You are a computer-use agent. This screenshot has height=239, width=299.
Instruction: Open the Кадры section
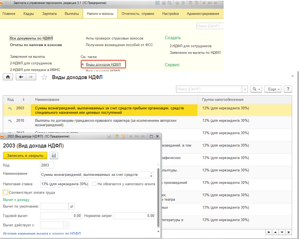pyautogui.click(x=29, y=14)
